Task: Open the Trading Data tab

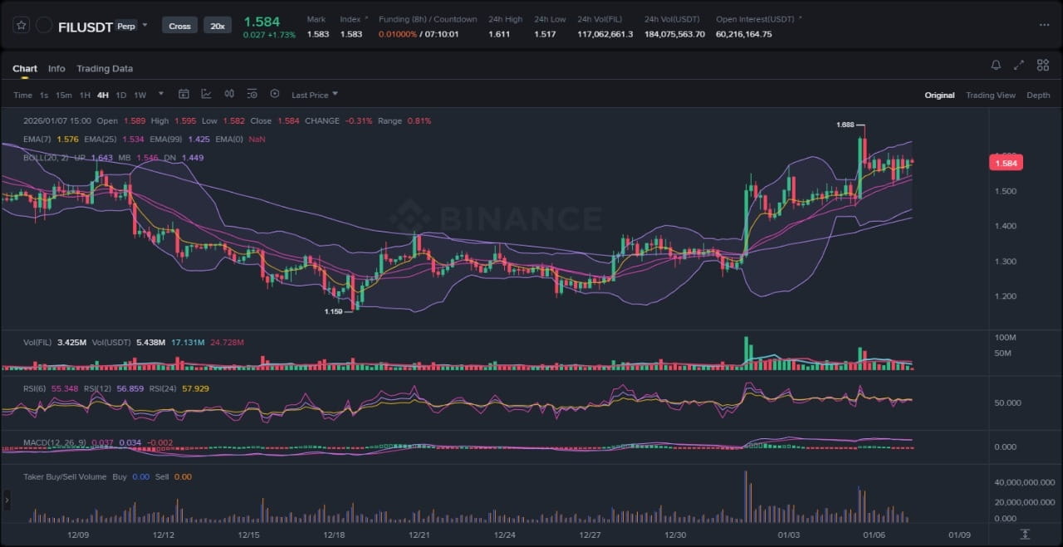Action: pyautogui.click(x=105, y=69)
